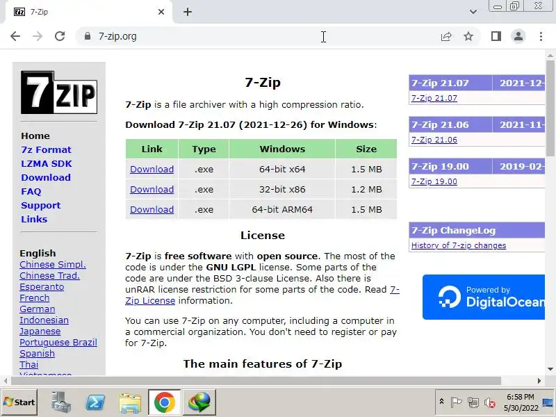Click the browser forward arrow

(38, 36)
